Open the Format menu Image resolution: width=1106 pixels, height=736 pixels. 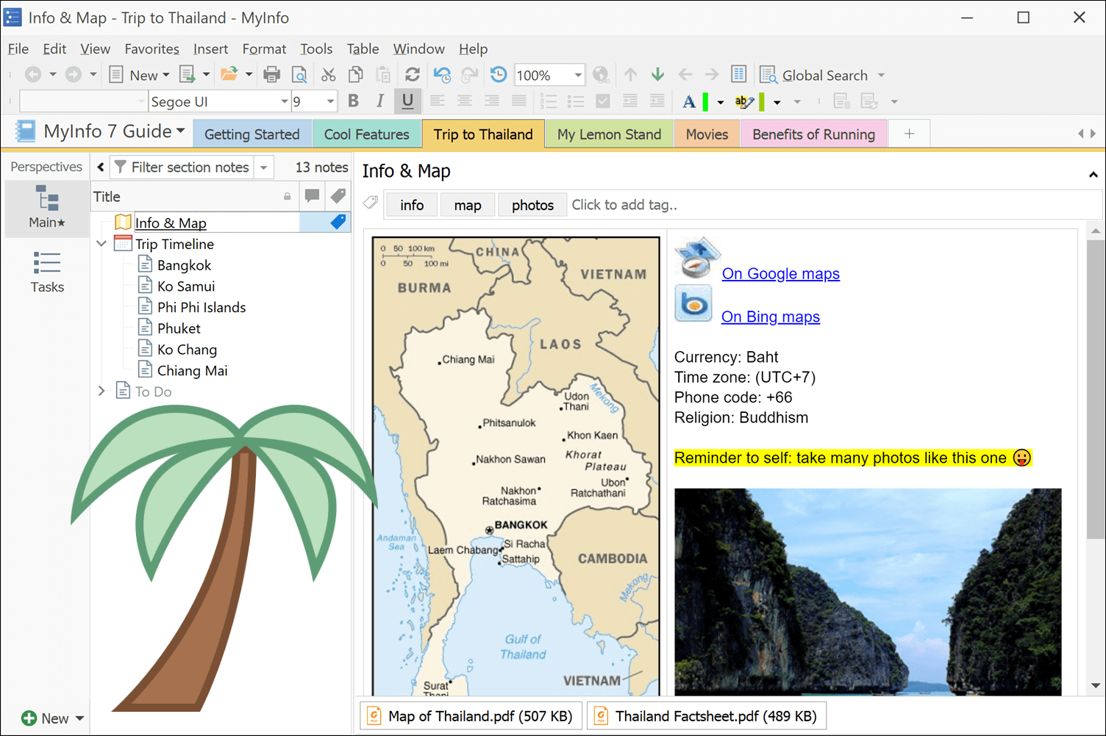264,48
